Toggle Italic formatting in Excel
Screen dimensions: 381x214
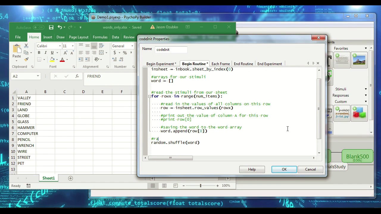point(46,53)
